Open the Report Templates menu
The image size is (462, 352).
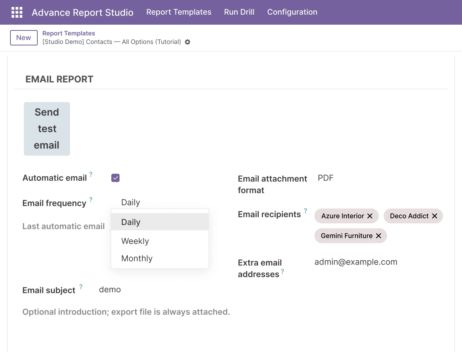[x=179, y=12]
